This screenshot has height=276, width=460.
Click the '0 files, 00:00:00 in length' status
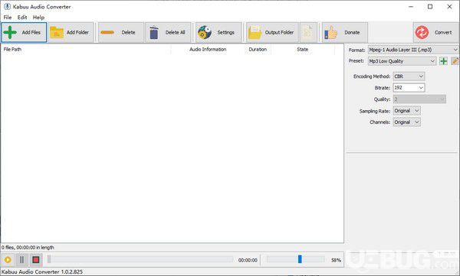click(28, 247)
